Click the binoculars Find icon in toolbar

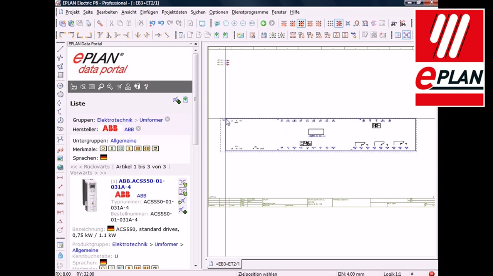394,23
